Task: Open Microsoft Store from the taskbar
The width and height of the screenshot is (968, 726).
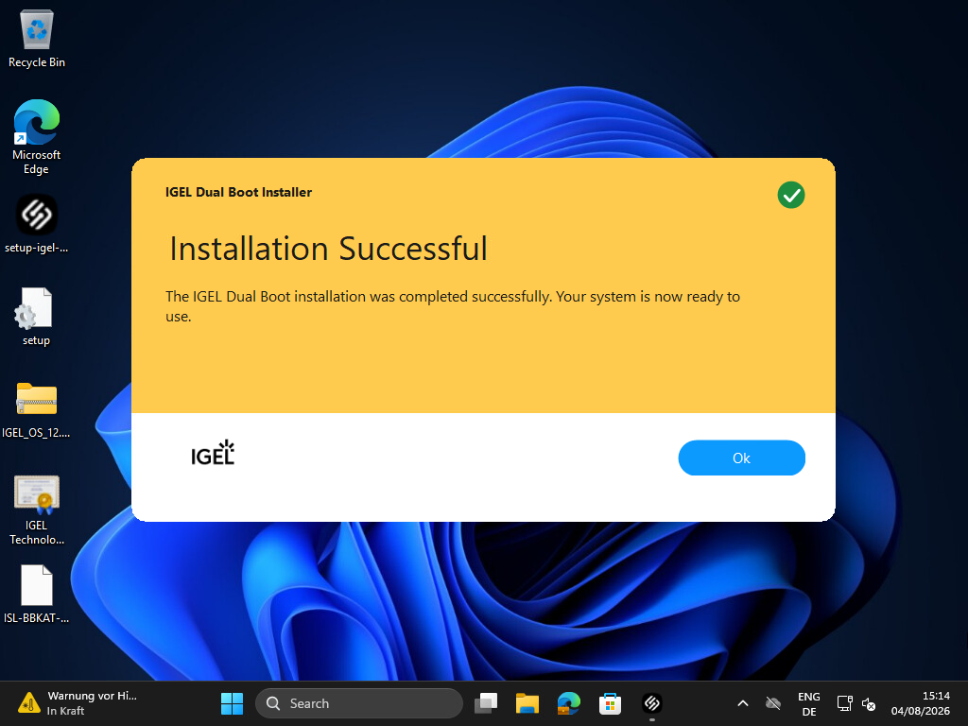Action: (x=610, y=703)
